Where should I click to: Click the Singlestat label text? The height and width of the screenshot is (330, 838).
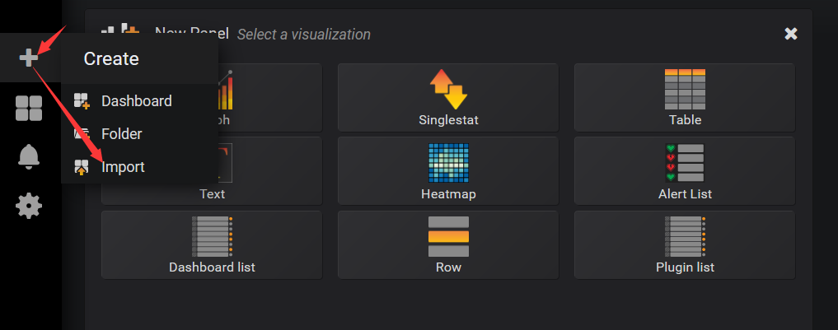pos(447,120)
